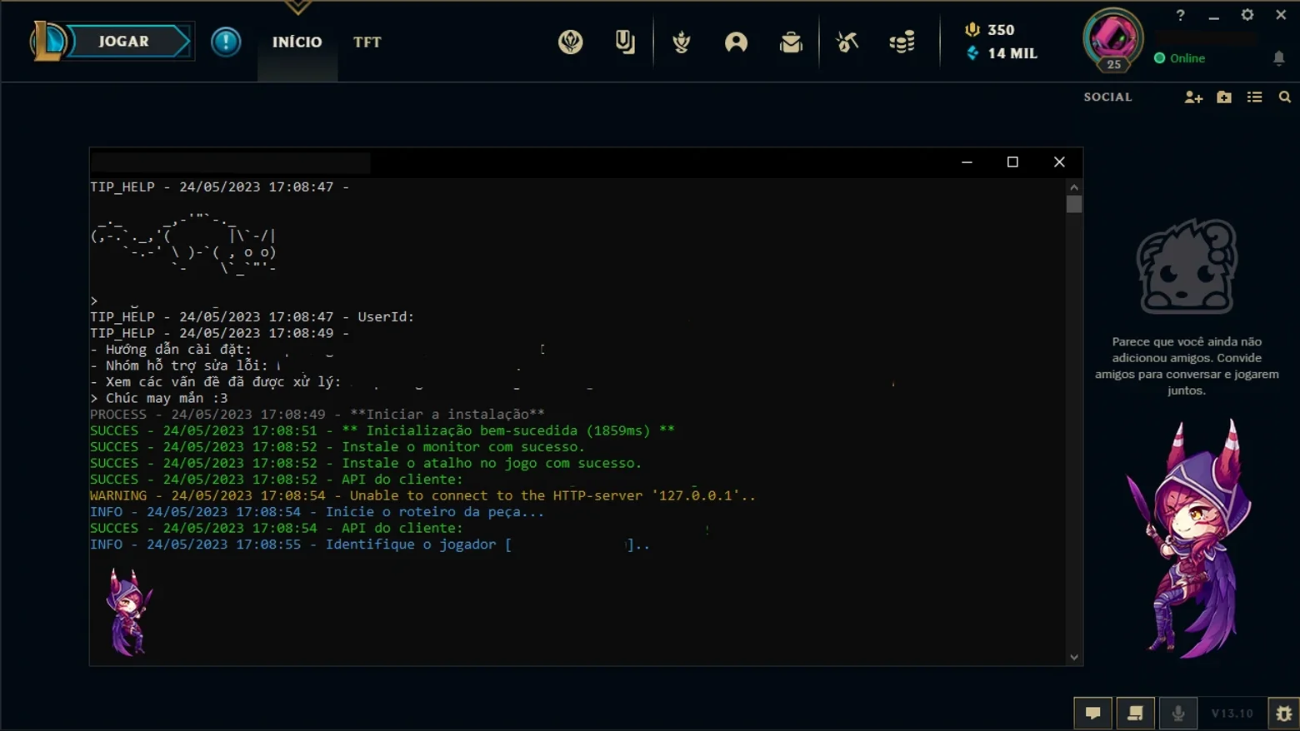Screen dimensions: 1300x731
Task: Open the friends list options icon
Action: tap(1254, 97)
